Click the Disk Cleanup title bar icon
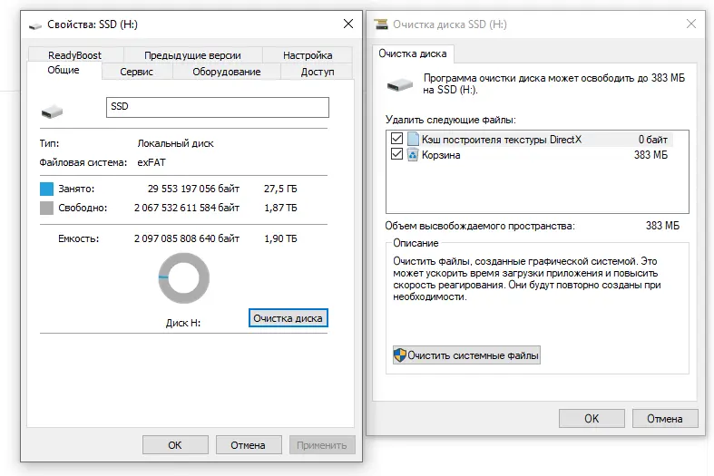714x476 pixels. tap(382, 24)
